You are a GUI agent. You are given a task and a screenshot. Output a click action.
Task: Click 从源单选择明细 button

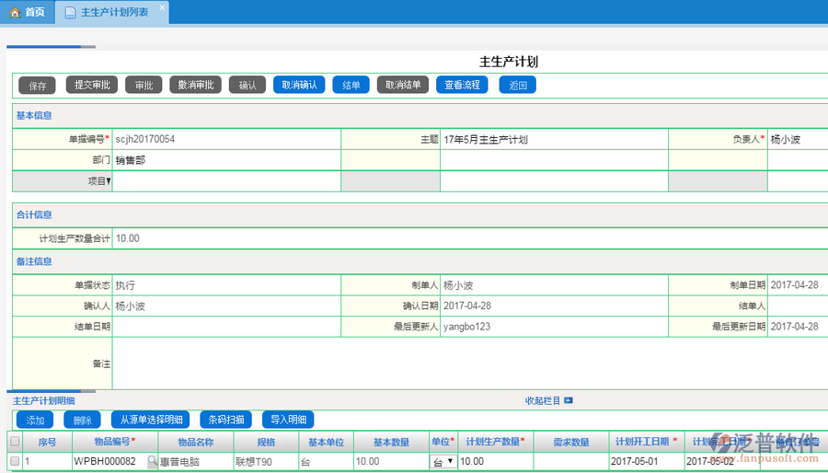tap(149, 420)
